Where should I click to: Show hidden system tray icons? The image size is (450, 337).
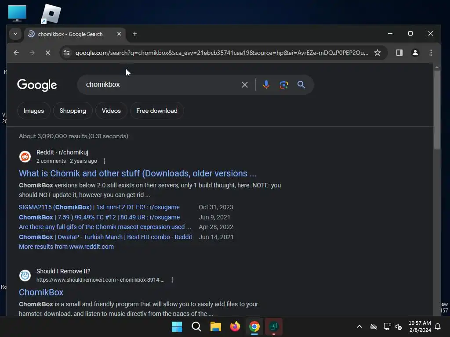(x=359, y=326)
